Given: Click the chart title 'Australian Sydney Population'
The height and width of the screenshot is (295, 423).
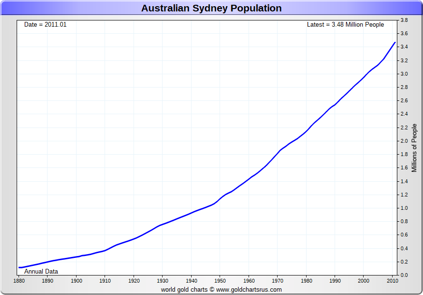Looking at the screenshot, I should click(x=211, y=8).
